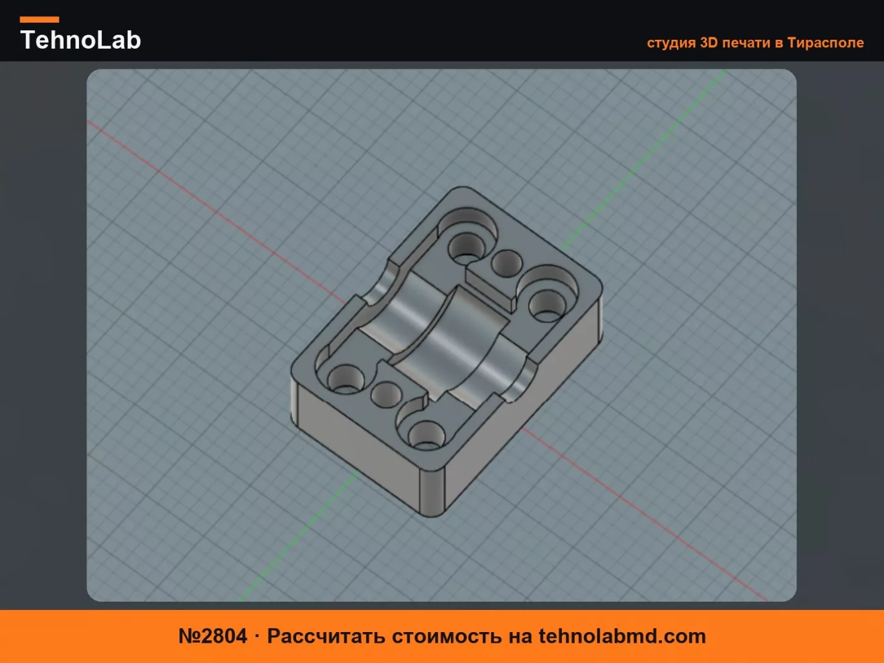Select the left counterbored hole of the model

pos(345,378)
